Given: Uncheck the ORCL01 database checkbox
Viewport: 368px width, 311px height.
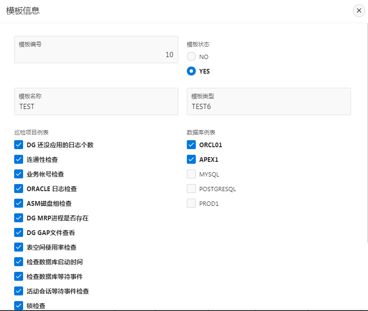Looking at the screenshot, I should pos(191,145).
